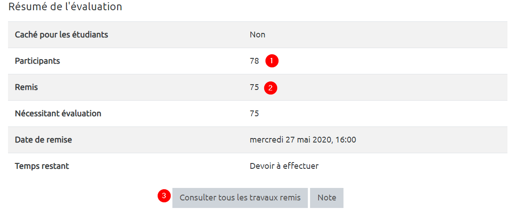Select the Nécessitant évaluation label
Screen dimensions: 515x216
click(58, 114)
